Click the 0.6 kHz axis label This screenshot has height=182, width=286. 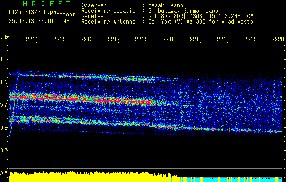coord(4,173)
